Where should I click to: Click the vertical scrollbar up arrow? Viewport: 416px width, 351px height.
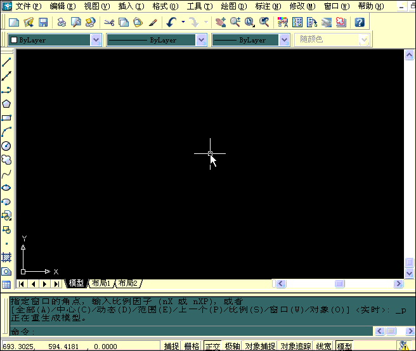point(409,55)
